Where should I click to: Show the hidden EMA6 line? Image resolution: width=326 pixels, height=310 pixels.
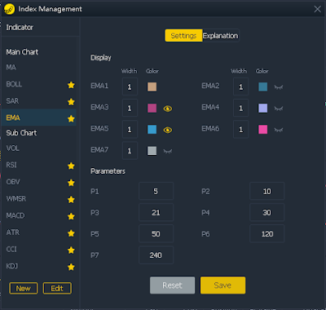[x=279, y=130]
